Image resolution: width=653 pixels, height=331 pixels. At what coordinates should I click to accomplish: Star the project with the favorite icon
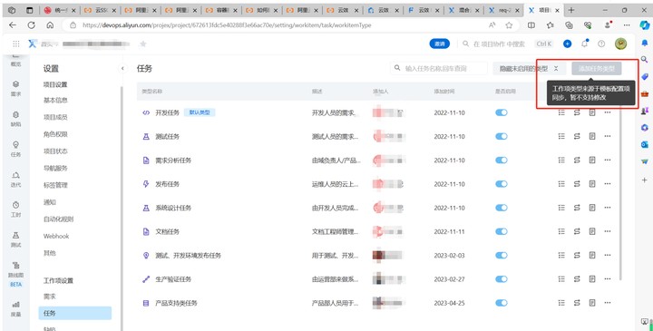(x=143, y=44)
